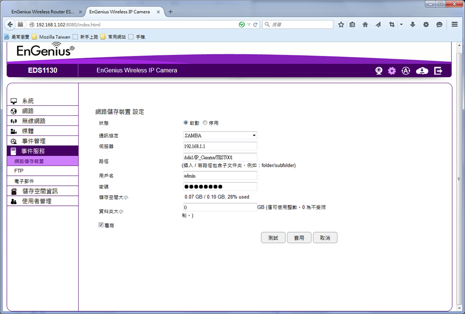Open the 無線網路 sidebar menu
The width and height of the screenshot is (465, 314).
[42, 121]
